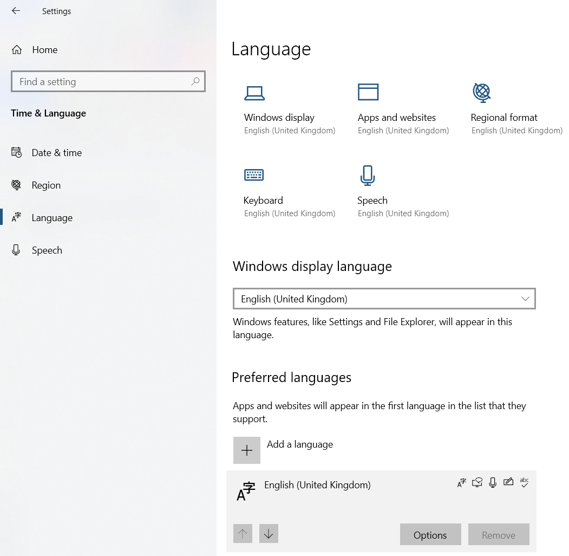The width and height of the screenshot is (569, 556).
Task: Open the Apps and websites tile icon
Action: point(368,92)
